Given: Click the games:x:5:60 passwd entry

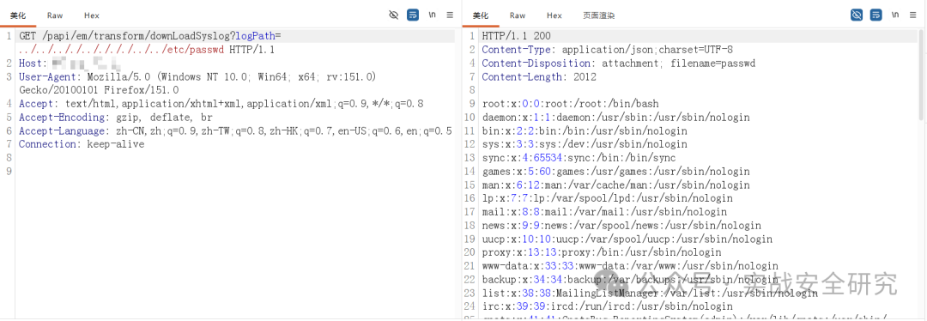Looking at the screenshot, I should [x=616, y=172].
